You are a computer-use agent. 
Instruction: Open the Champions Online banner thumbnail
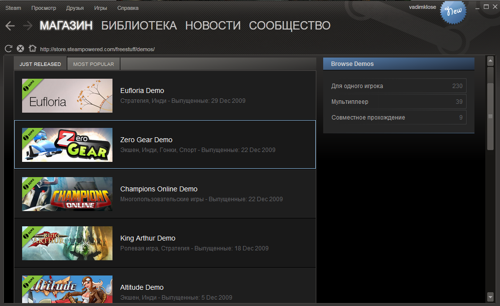click(67, 194)
